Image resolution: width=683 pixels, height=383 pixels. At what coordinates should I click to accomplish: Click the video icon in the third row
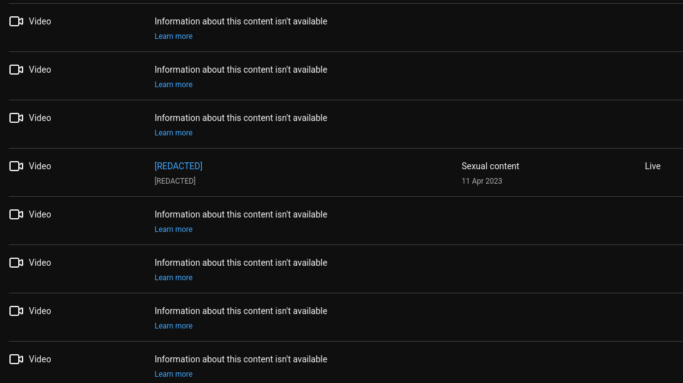pos(16,118)
